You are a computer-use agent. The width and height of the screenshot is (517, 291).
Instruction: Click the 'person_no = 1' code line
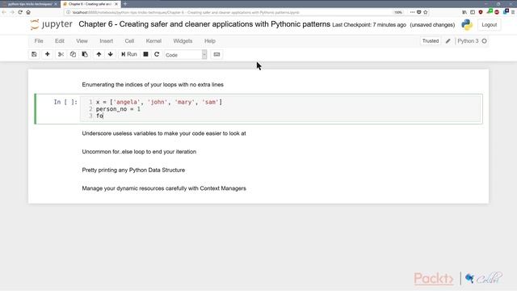point(118,109)
